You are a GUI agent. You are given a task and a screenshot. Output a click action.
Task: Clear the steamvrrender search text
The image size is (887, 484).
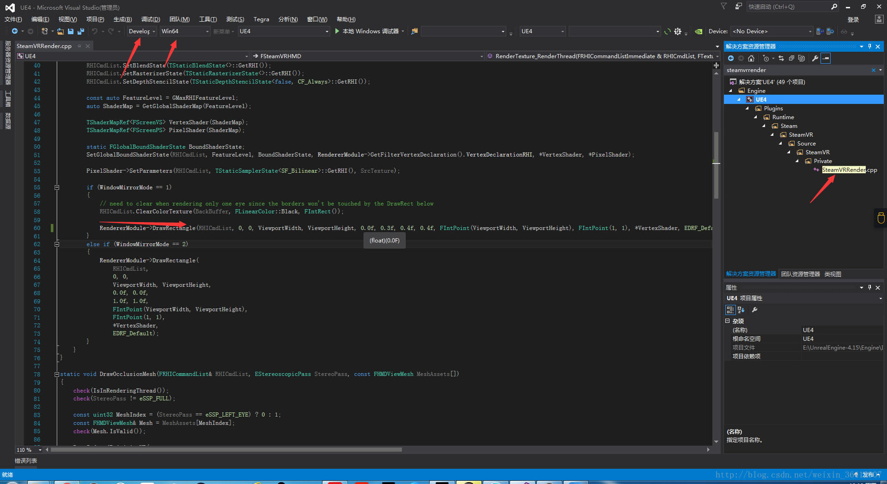coord(874,70)
